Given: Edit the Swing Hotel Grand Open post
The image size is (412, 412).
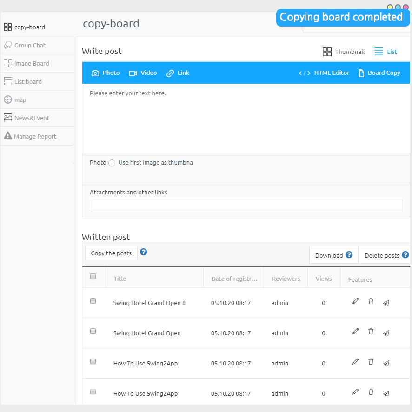Looking at the screenshot, I should click(x=355, y=331).
